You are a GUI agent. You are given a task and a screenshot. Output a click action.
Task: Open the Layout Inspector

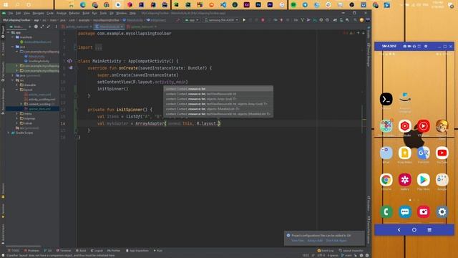click(351, 251)
